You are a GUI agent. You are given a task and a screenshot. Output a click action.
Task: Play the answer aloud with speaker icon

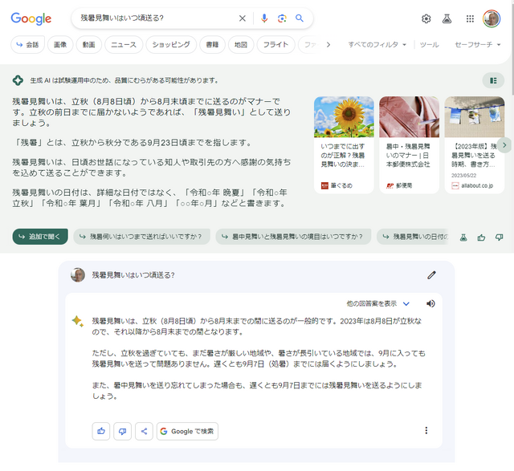tap(430, 304)
